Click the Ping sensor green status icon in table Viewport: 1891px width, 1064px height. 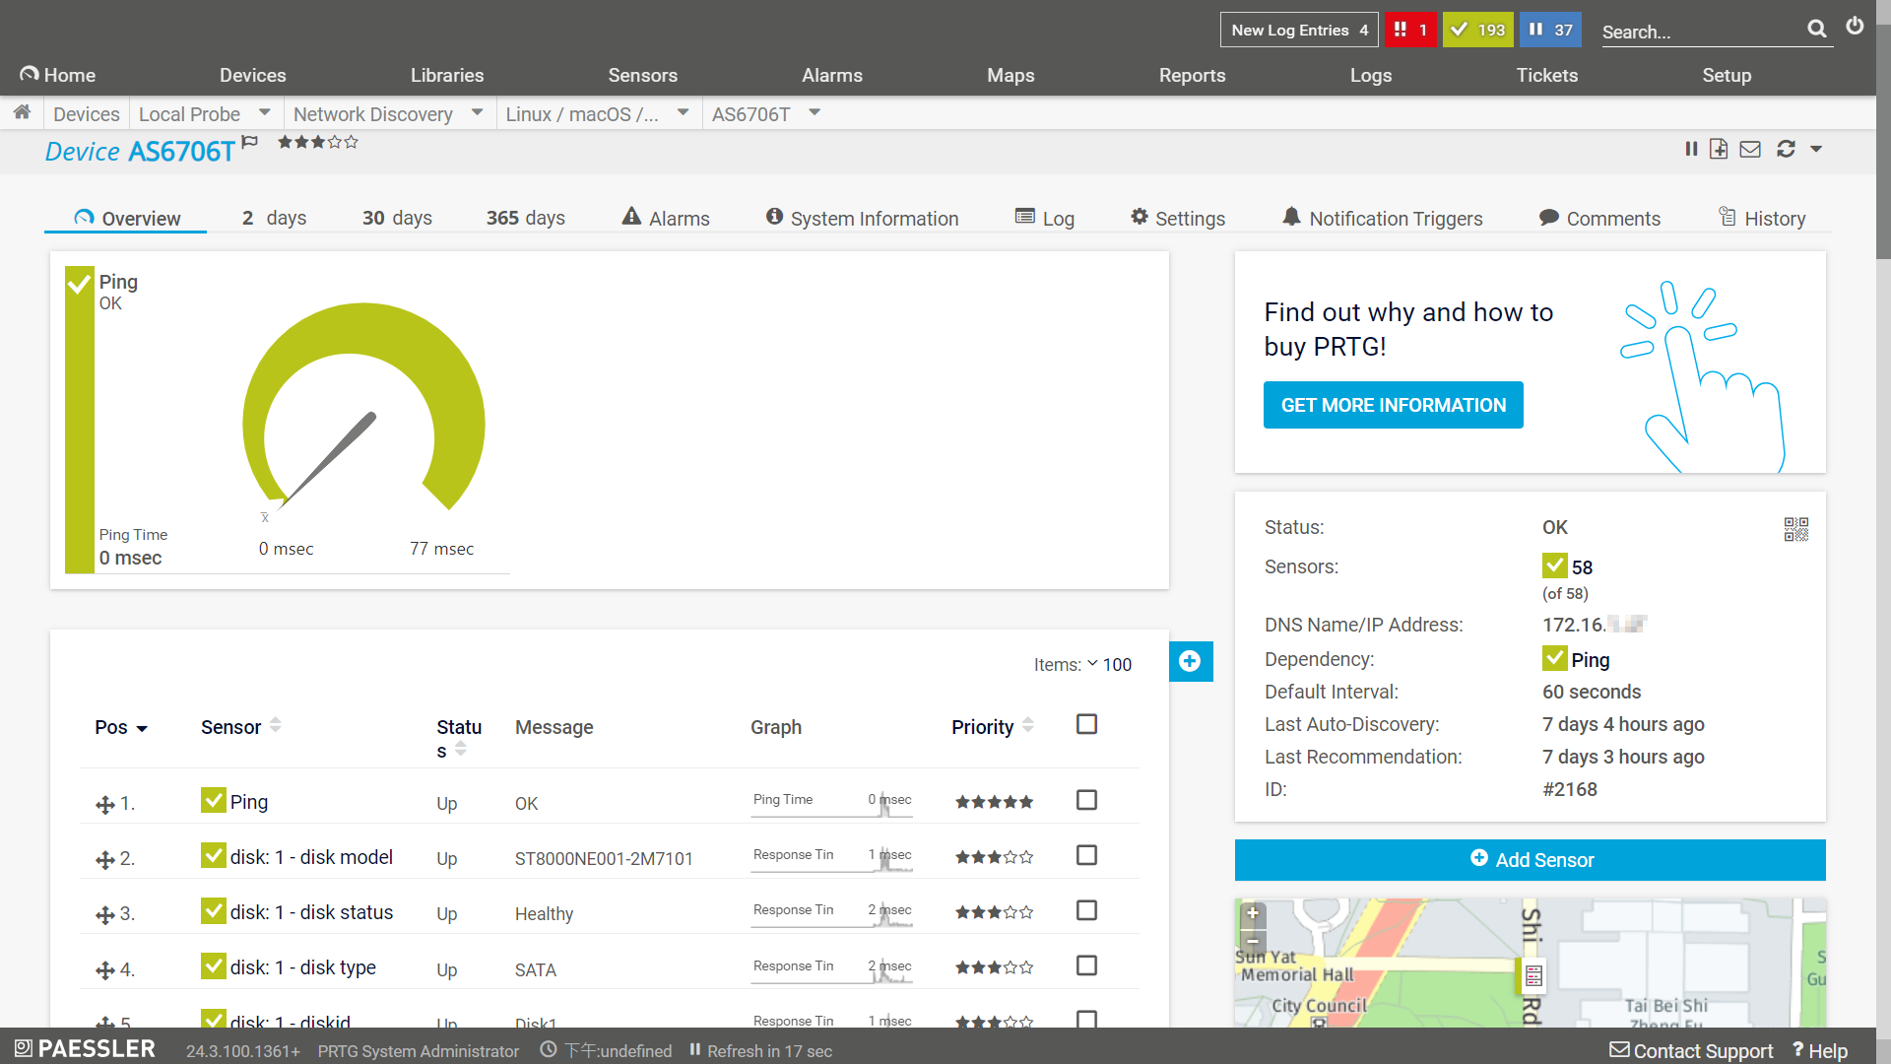pyautogui.click(x=213, y=800)
